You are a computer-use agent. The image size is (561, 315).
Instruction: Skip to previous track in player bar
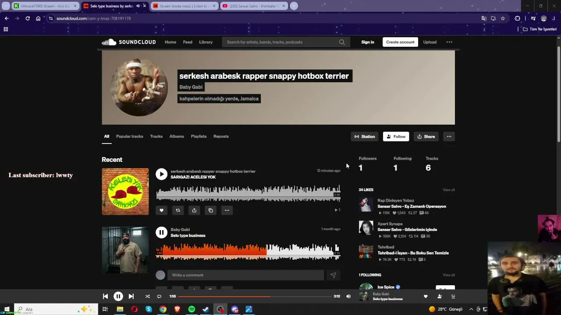(105, 297)
